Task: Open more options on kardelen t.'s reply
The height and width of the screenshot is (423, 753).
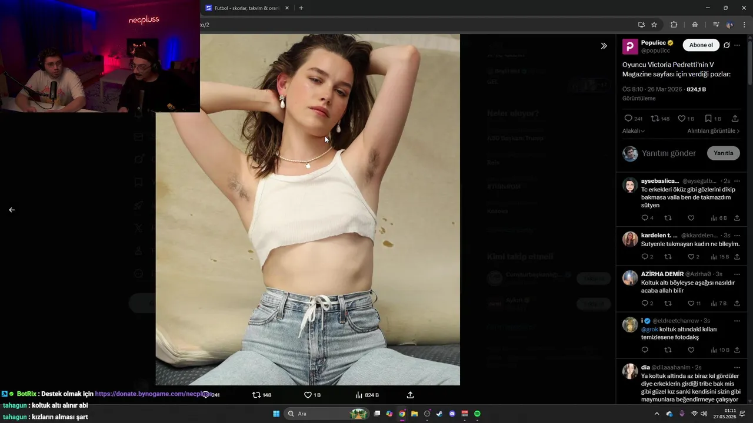Action: pyautogui.click(x=737, y=235)
